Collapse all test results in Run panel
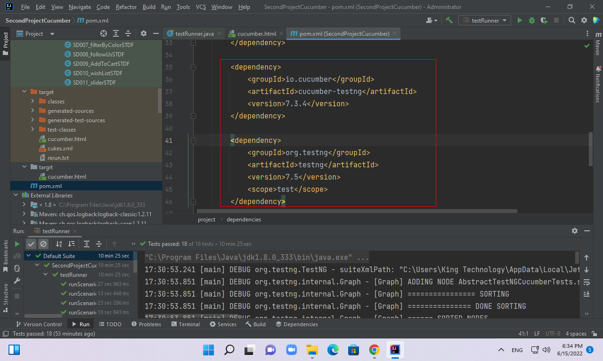Viewport: 603px width, 361px height. pos(99,244)
